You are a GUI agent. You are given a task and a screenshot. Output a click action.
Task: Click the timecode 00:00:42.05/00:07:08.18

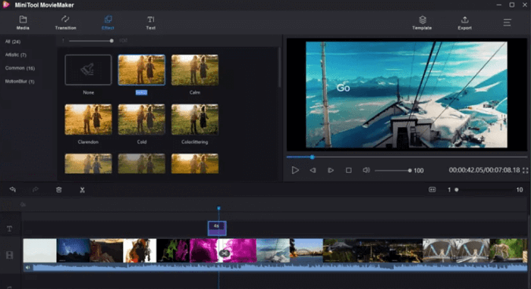(x=484, y=170)
